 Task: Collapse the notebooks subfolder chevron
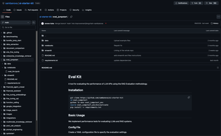[x=2, y=68]
